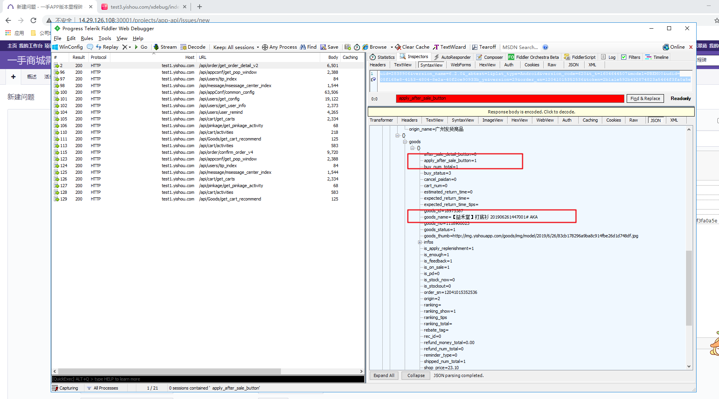Open the TextWizard tool
Screen dimensions: 719x399
coord(449,47)
